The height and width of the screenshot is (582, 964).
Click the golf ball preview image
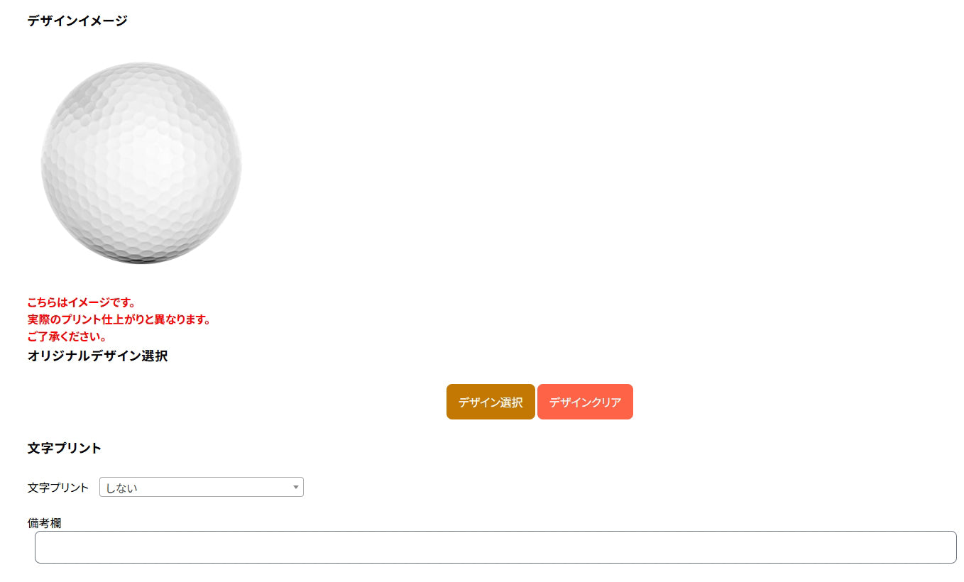pyautogui.click(x=141, y=163)
